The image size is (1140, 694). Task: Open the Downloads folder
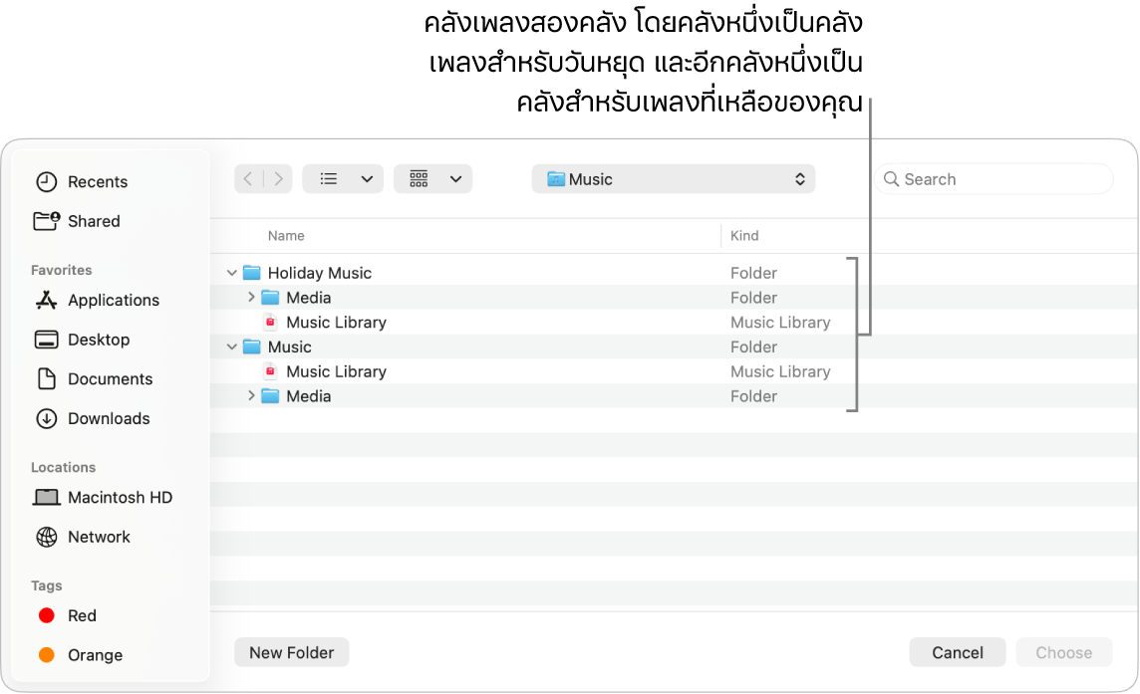109,418
